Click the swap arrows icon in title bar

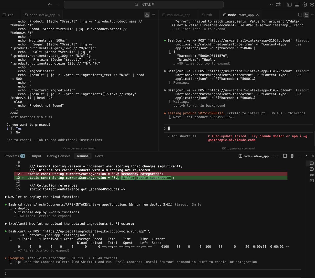point(278,5)
